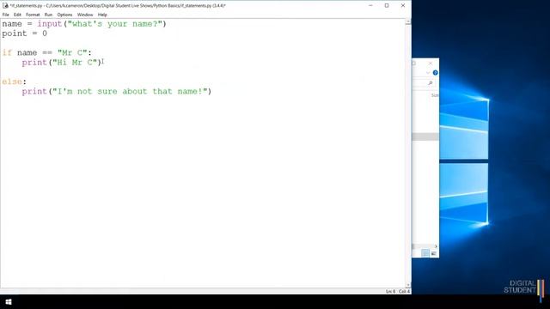Switch File Explorer to large icons view
The image size is (550, 309).
[x=433, y=253]
